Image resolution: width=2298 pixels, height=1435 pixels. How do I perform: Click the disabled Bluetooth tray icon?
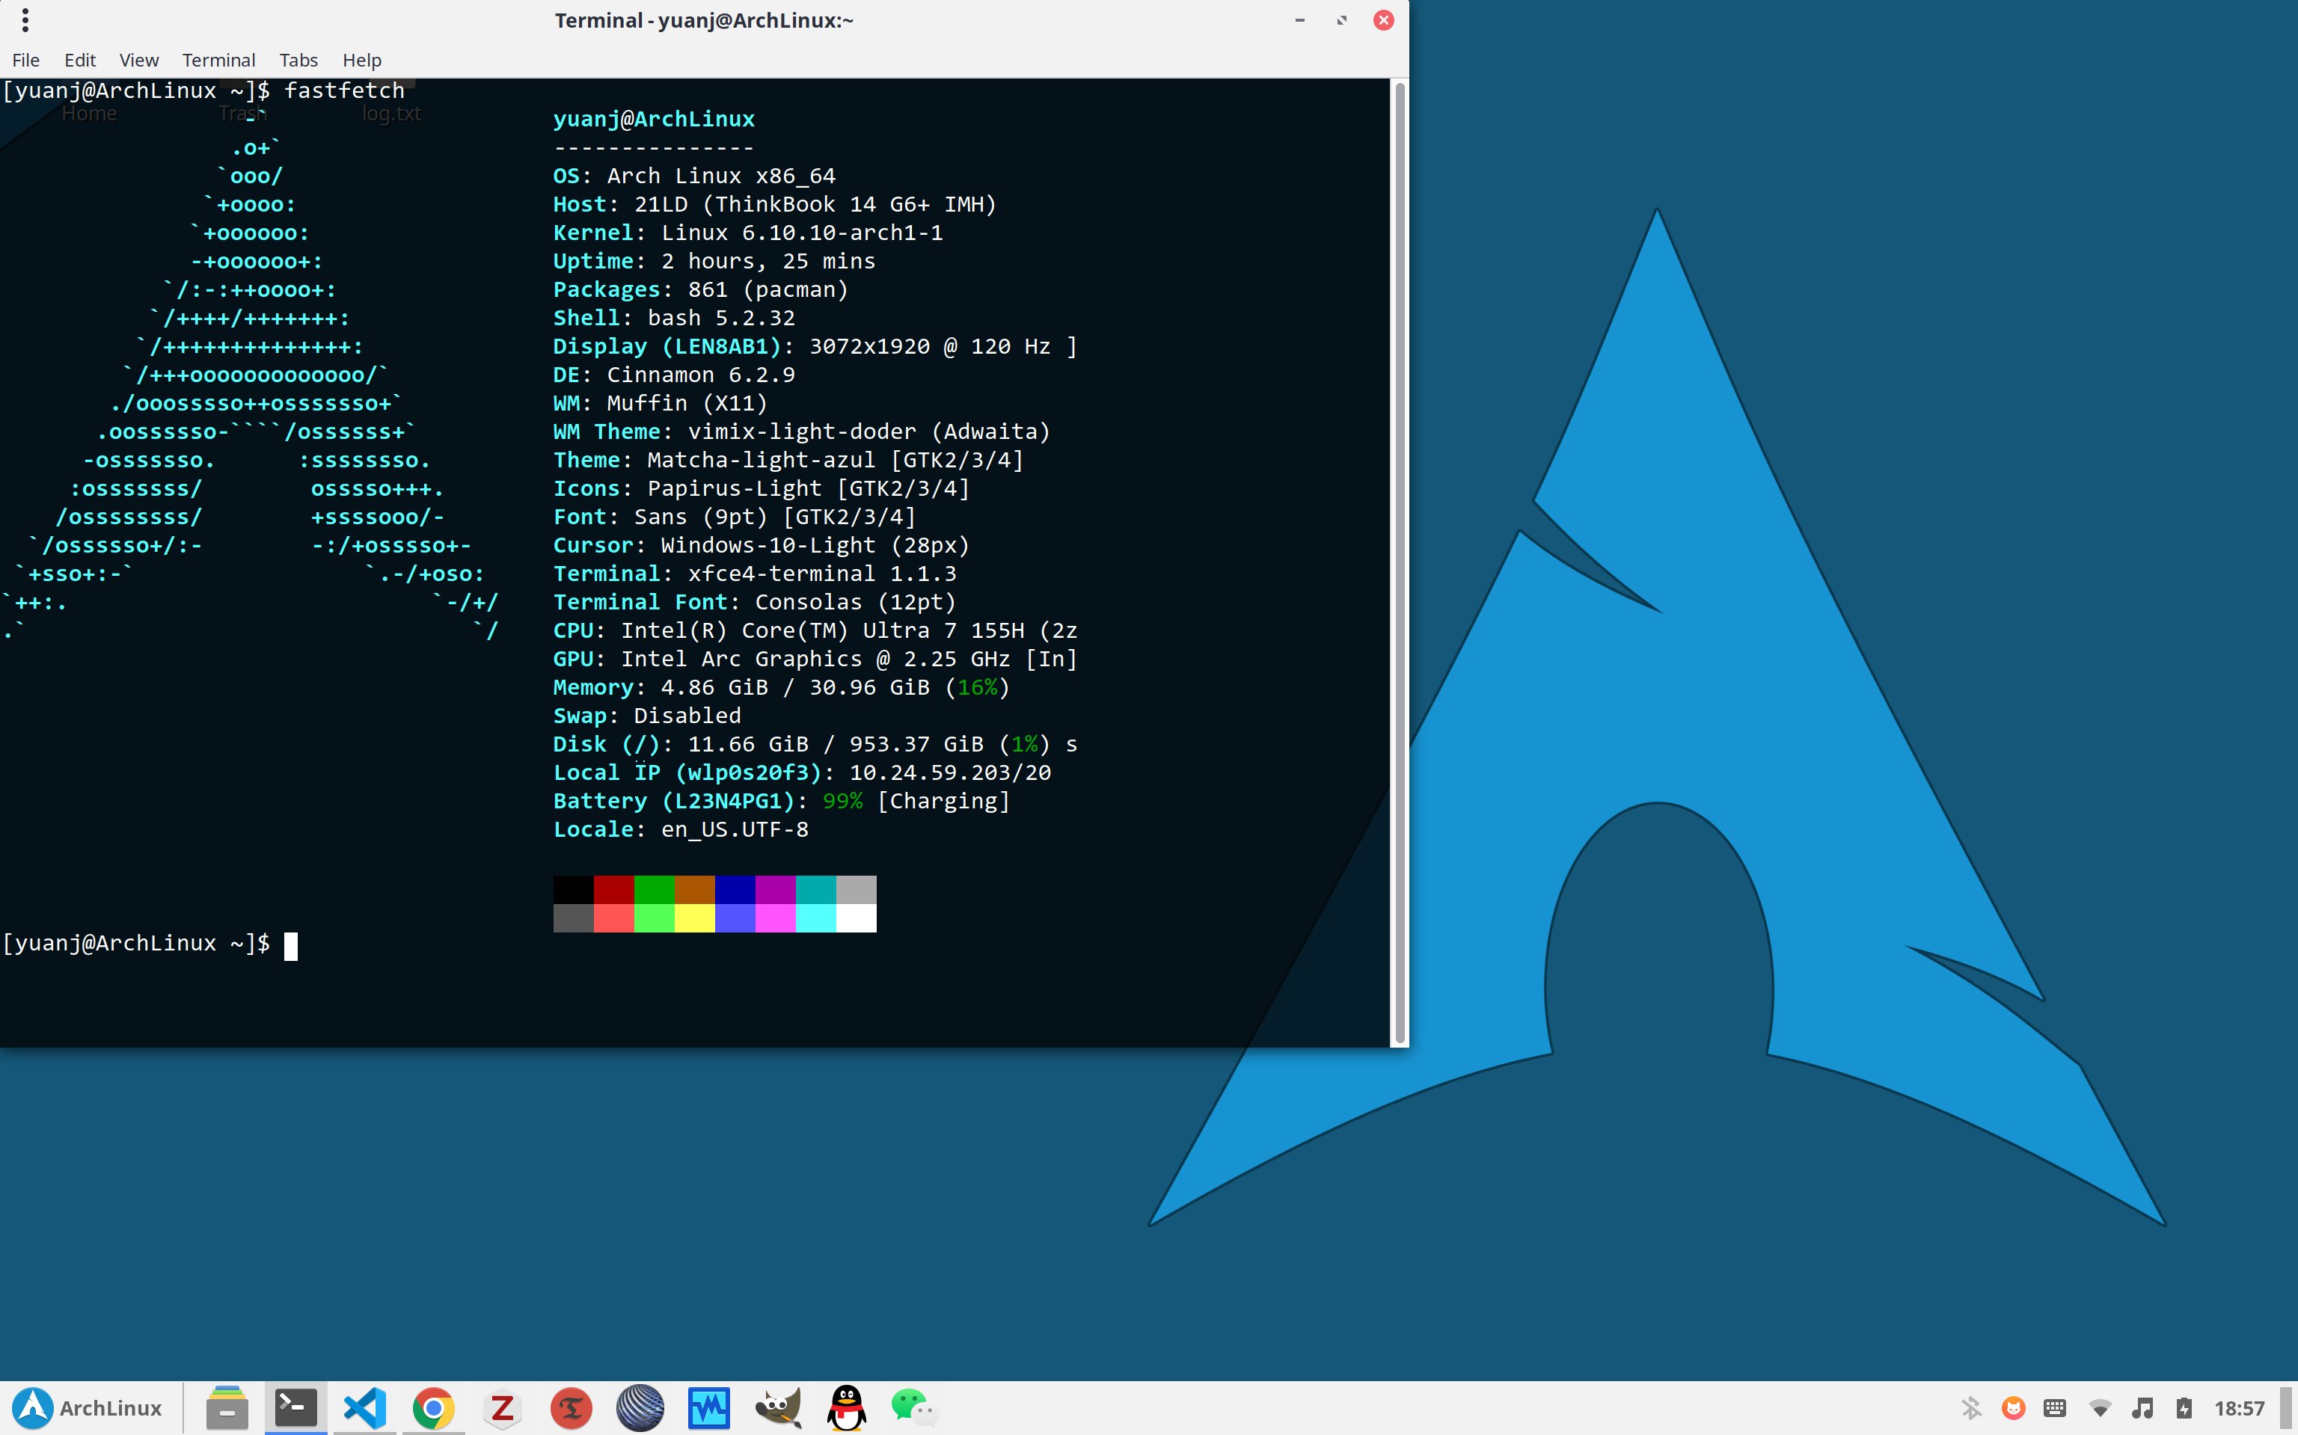click(x=1971, y=1407)
